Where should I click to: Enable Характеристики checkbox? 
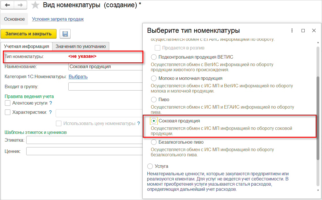tap(7, 112)
